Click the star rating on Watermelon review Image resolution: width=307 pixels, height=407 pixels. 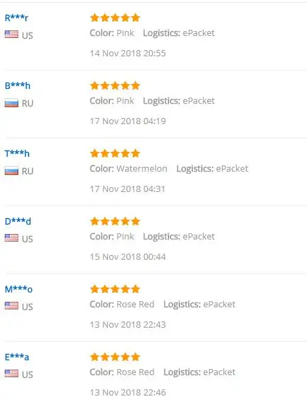(x=115, y=153)
